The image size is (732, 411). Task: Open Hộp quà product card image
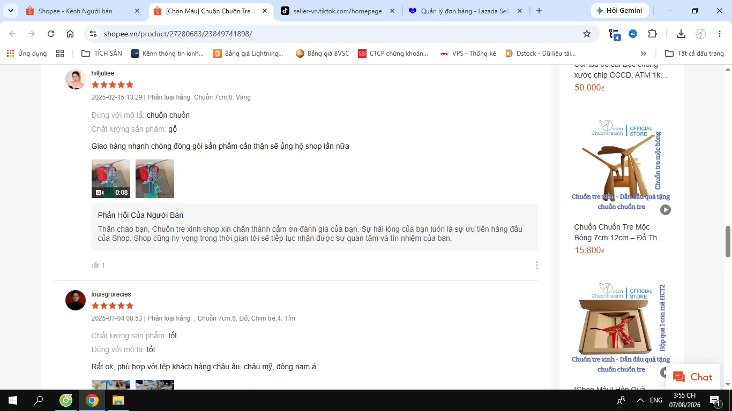click(621, 329)
